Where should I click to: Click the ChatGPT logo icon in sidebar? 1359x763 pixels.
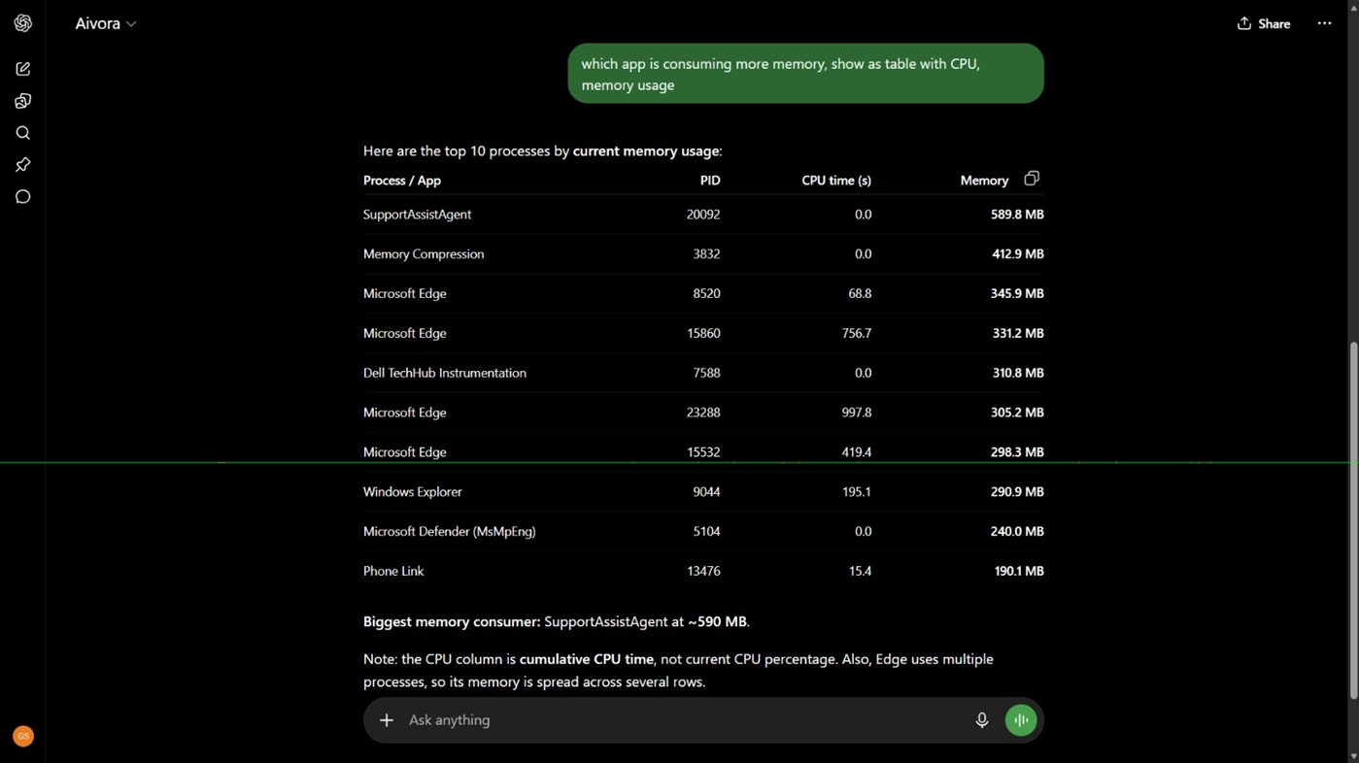pyautogui.click(x=23, y=23)
